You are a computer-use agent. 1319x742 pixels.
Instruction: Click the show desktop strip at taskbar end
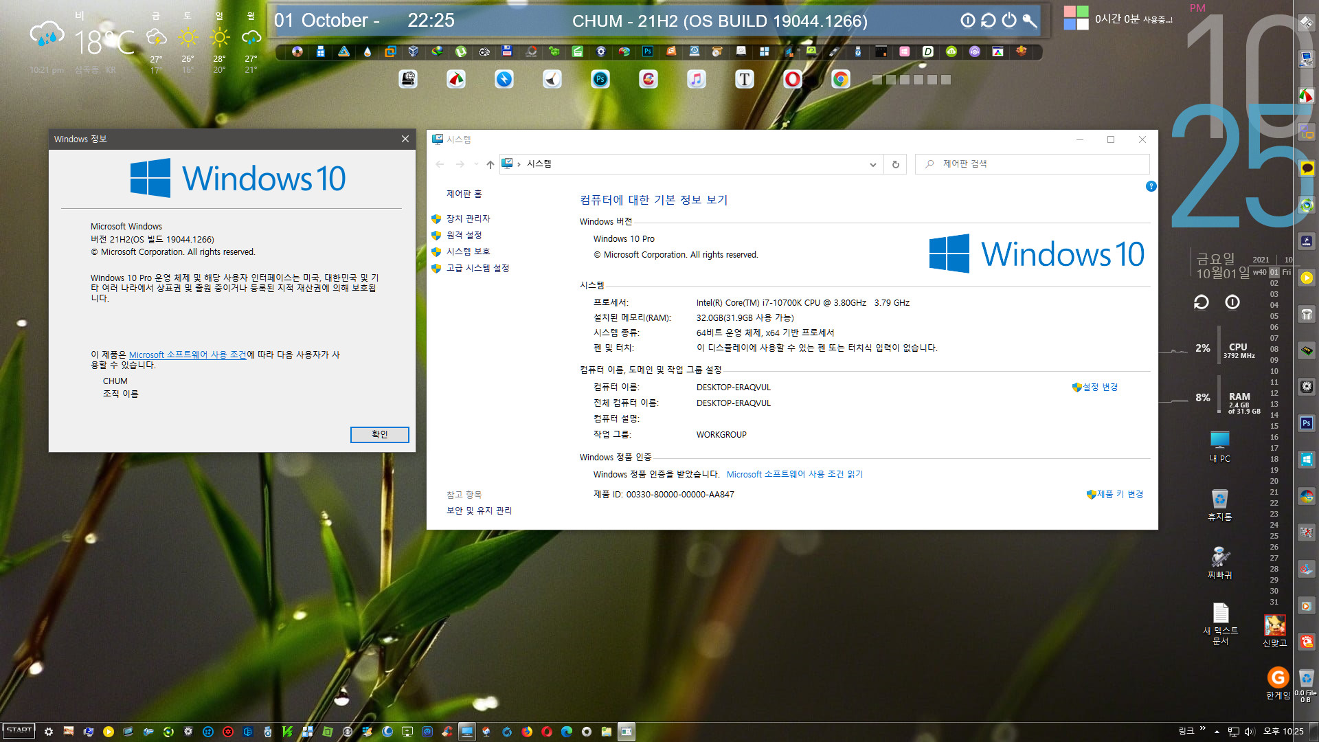click(1315, 732)
